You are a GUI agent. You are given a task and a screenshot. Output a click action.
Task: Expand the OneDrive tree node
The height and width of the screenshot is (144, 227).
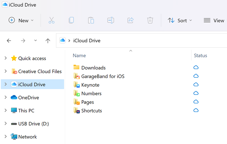point(6,97)
